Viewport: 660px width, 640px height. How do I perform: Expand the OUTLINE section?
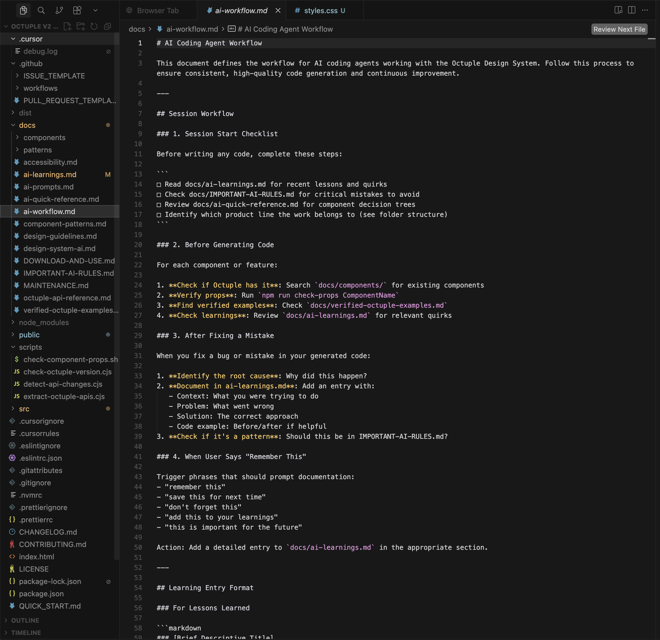tap(25, 620)
